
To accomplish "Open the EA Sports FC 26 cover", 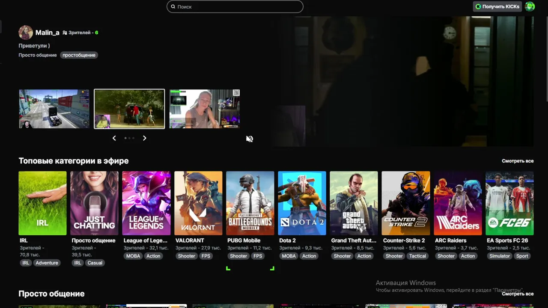I will click(x=509, y=203).
